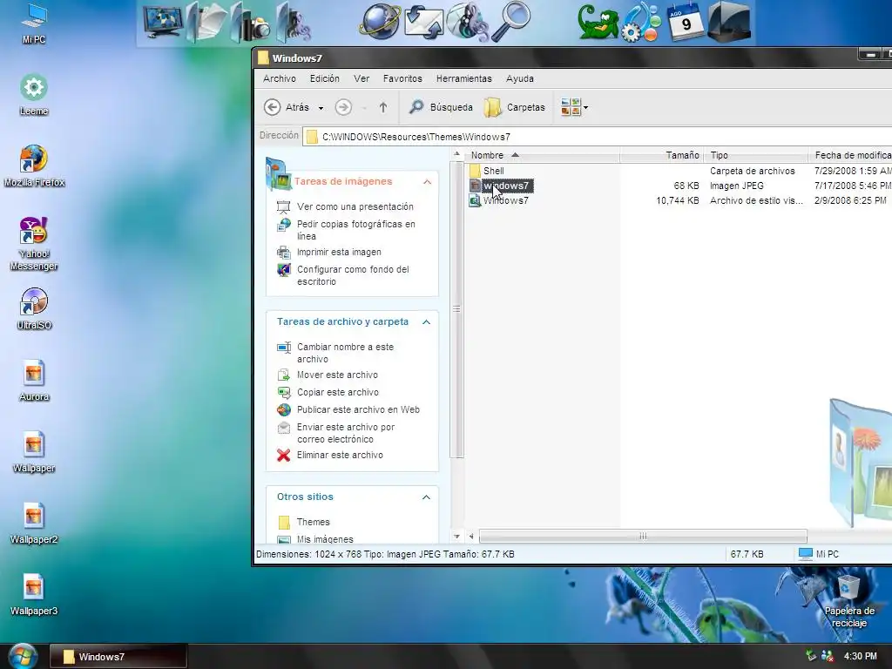Image resolution: width=892 pixels, height=669 pixels.
Task: Click the gear control panel dock icon
Action: (x=642, y=23)
